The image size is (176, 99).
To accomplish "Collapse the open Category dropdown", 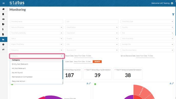I will (37, 56).
